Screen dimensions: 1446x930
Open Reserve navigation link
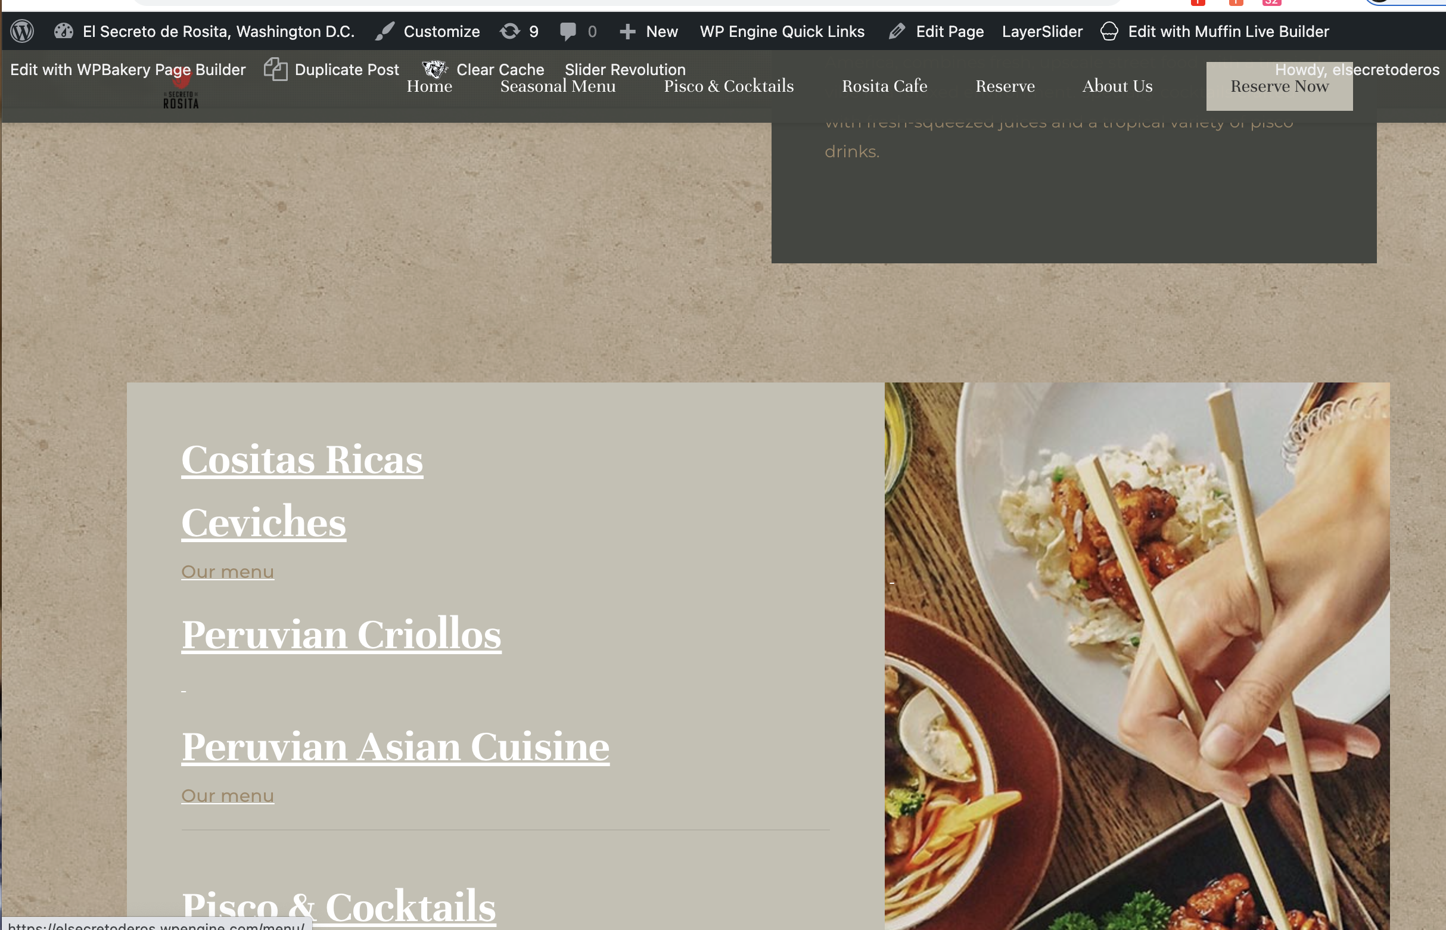point(1005,86)
